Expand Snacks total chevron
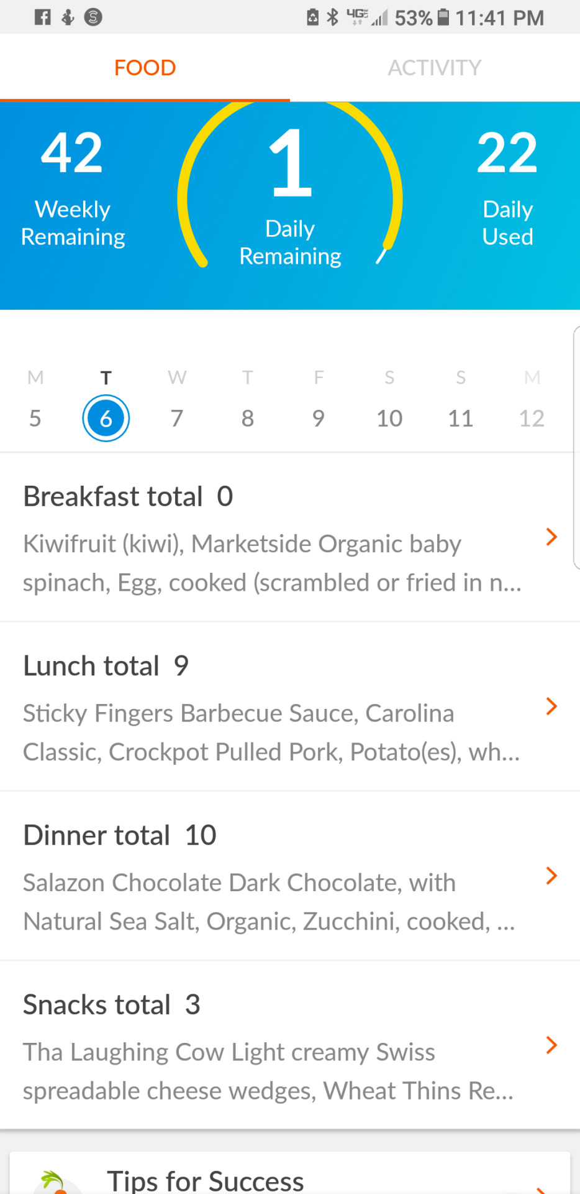Image resolution: width=580 pixels, height=1194 pixels. (551, 1045)
